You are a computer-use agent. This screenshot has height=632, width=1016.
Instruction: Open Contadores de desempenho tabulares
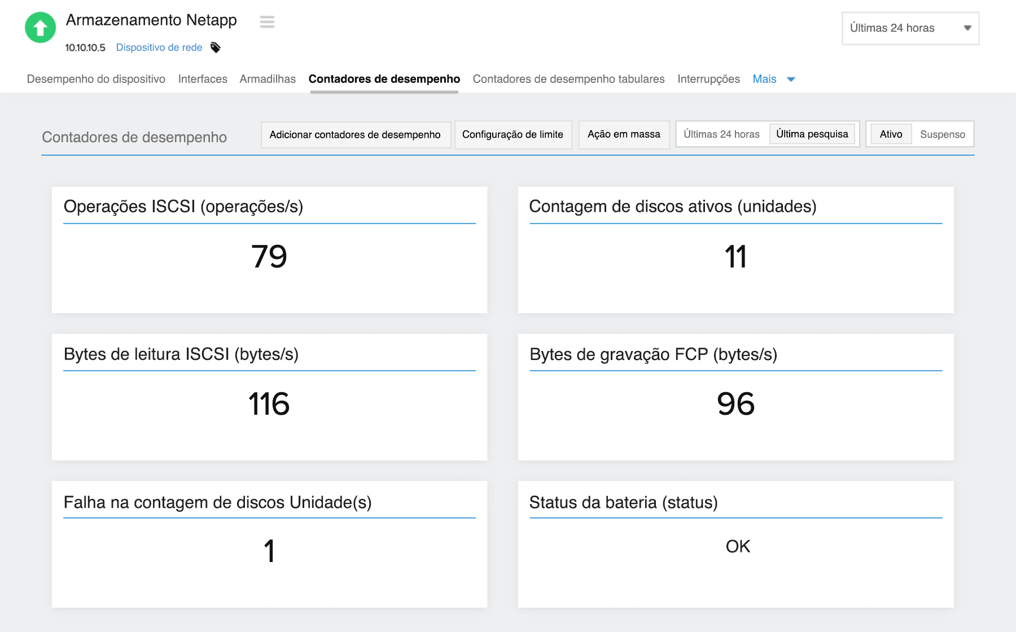point(568,79)
